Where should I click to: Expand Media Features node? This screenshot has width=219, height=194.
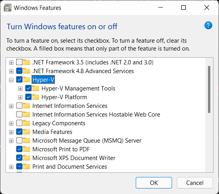point(11,132)
